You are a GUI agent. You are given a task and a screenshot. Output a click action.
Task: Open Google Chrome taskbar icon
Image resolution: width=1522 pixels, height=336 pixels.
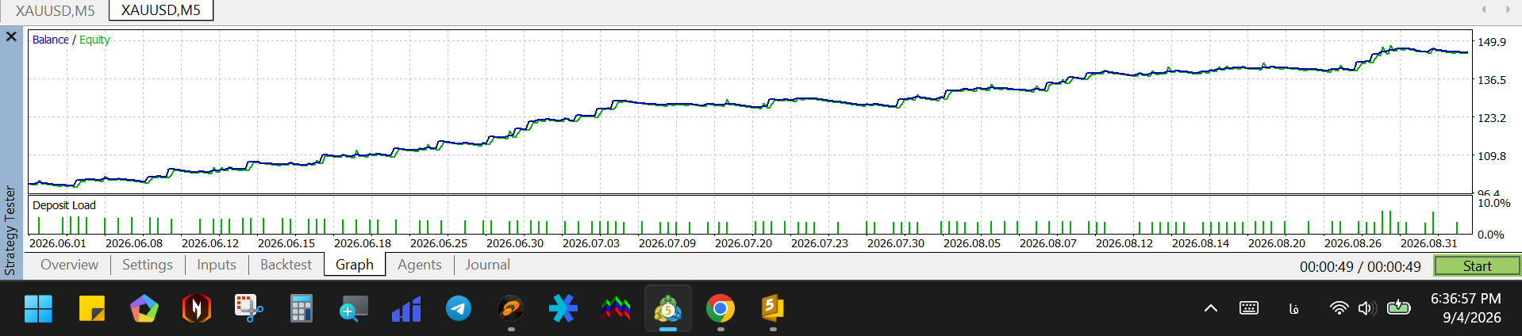(x=721, y=308)
